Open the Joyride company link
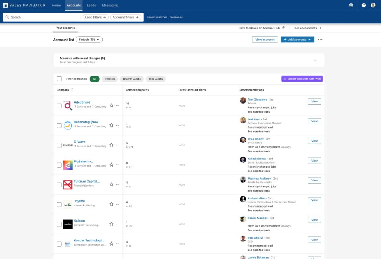 click(x=80, y=201)
